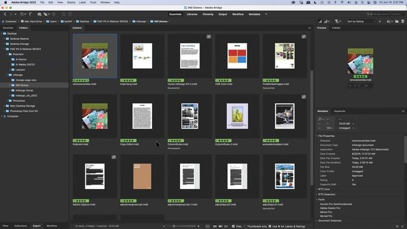Click the metadata cancel X icon

point(397,226)
